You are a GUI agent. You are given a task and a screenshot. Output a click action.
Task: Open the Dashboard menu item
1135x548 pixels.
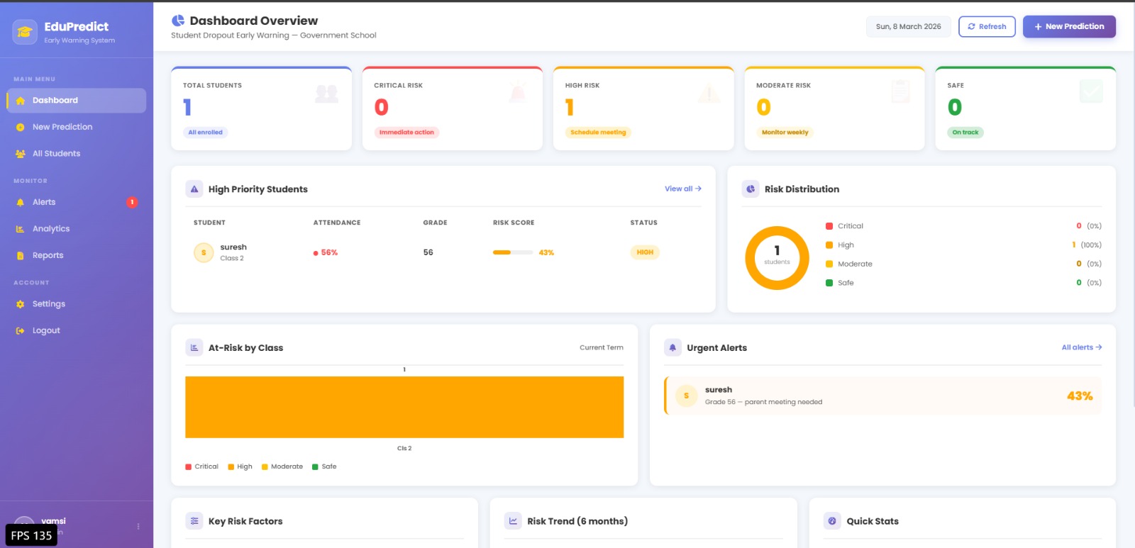[x=77, y=101]
